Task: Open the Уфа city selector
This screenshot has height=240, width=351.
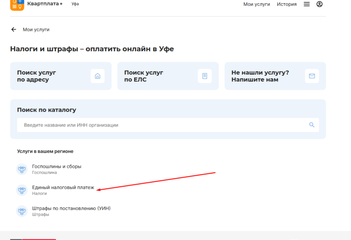Action: [x=75, y=4]
